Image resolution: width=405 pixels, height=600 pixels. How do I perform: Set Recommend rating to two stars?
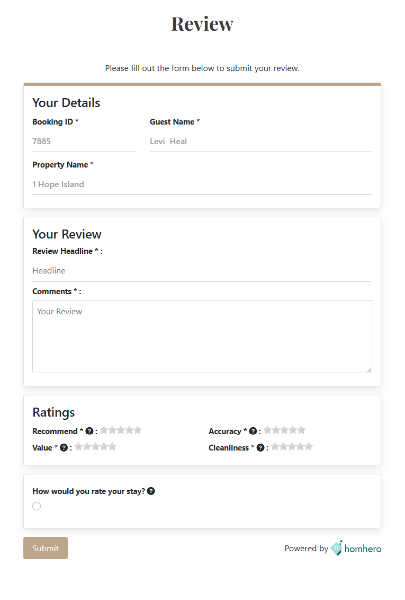tap(112, 430)
